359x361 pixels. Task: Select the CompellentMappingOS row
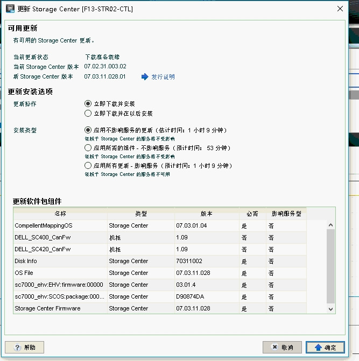pos(160,225)
